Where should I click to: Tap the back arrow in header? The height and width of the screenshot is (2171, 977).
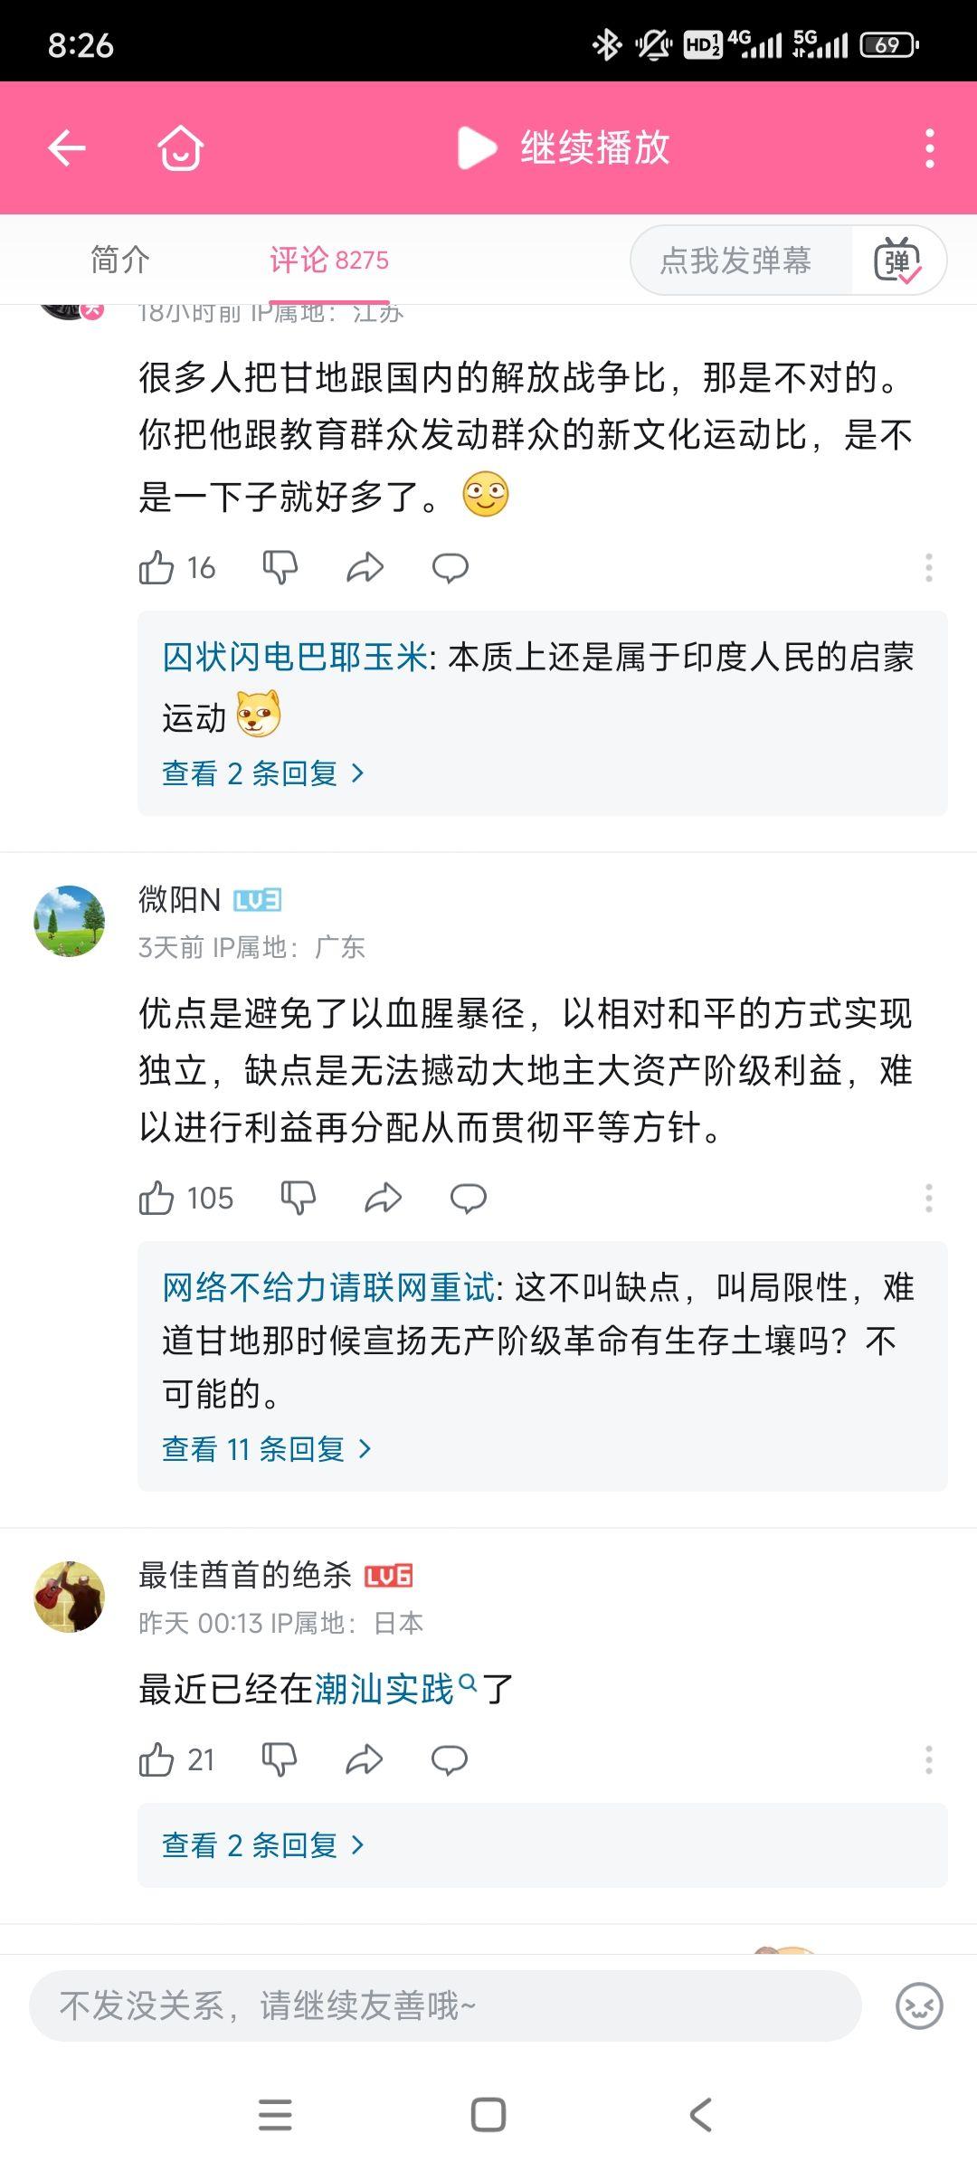(x=67, y=147)
